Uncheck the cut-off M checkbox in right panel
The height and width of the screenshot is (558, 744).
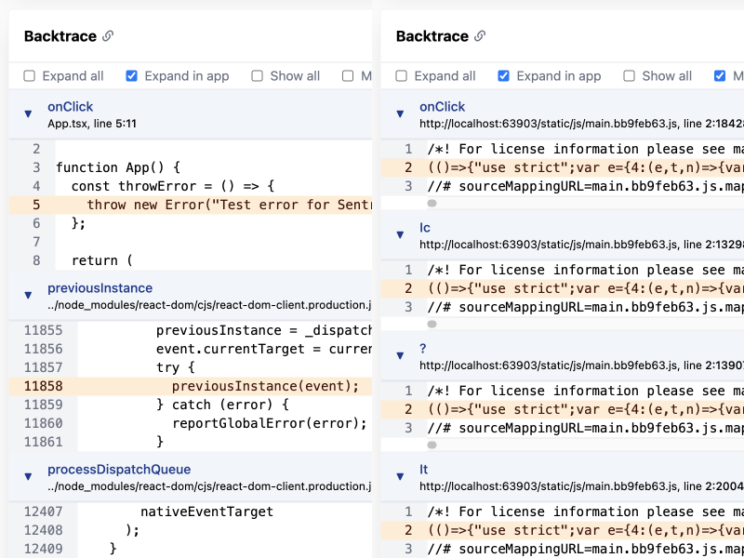click(720, 76)
